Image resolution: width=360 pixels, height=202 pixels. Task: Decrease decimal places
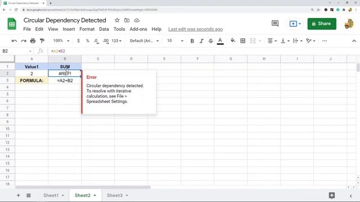pos(96,41)
